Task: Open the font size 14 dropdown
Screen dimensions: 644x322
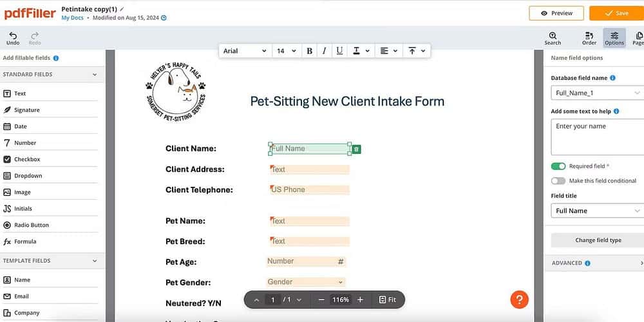Action: point(287,51)
